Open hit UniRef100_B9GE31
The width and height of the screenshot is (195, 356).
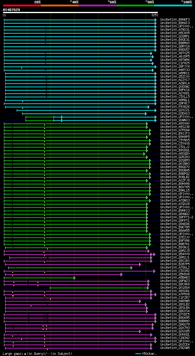[175, 40]
